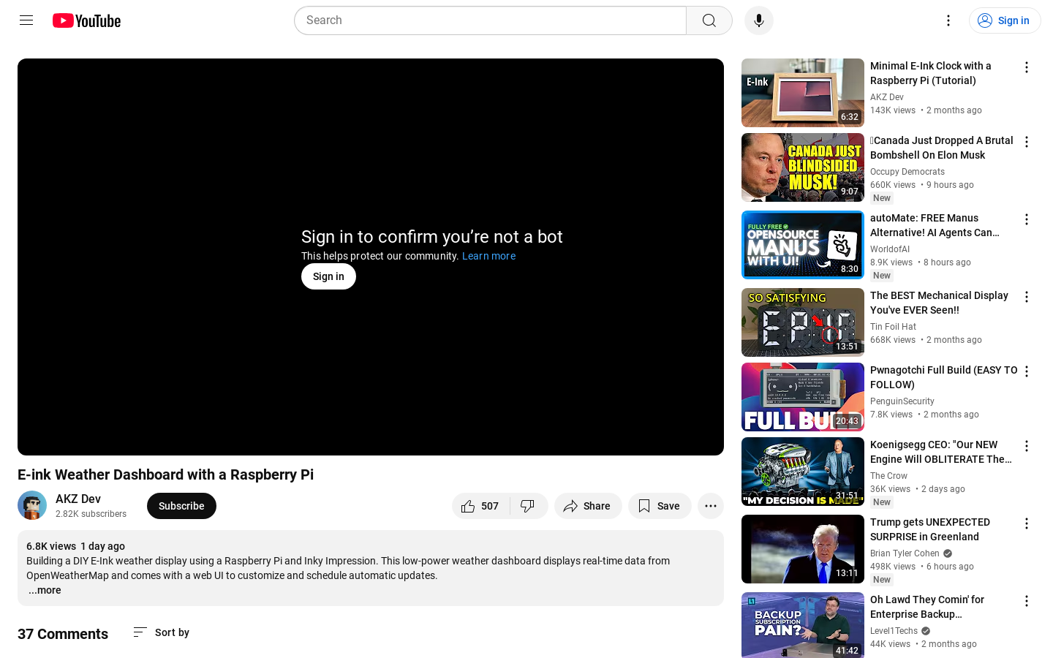Click the WorldofAI channel name
The image size is (1053, 658).
coord(890,249)
